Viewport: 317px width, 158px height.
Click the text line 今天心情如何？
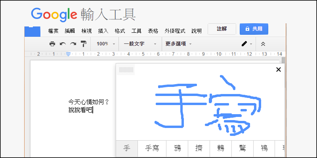point(89,102)
